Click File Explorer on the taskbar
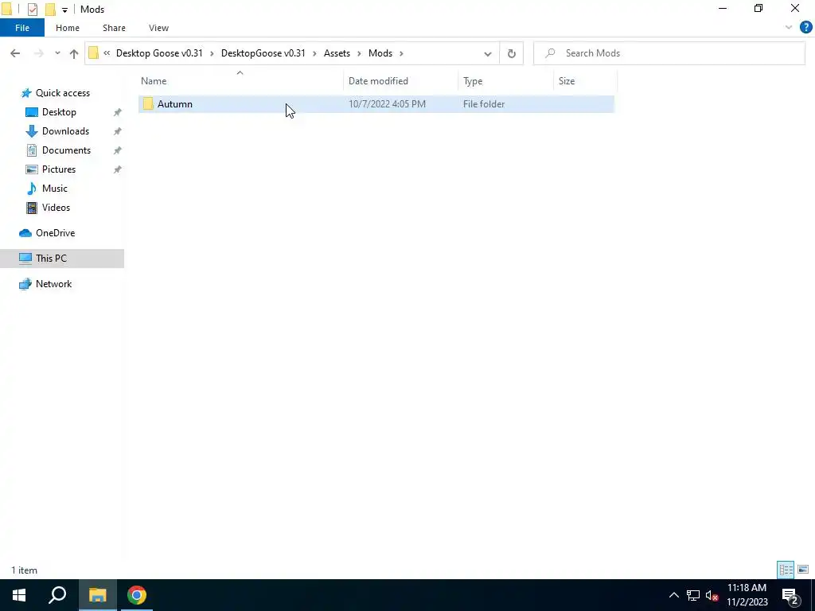 [97, 595]
